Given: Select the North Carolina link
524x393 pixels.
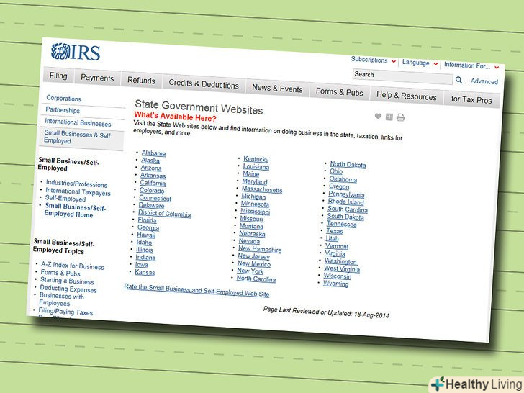Looking at the screenshot, I should tap(256, 279).
